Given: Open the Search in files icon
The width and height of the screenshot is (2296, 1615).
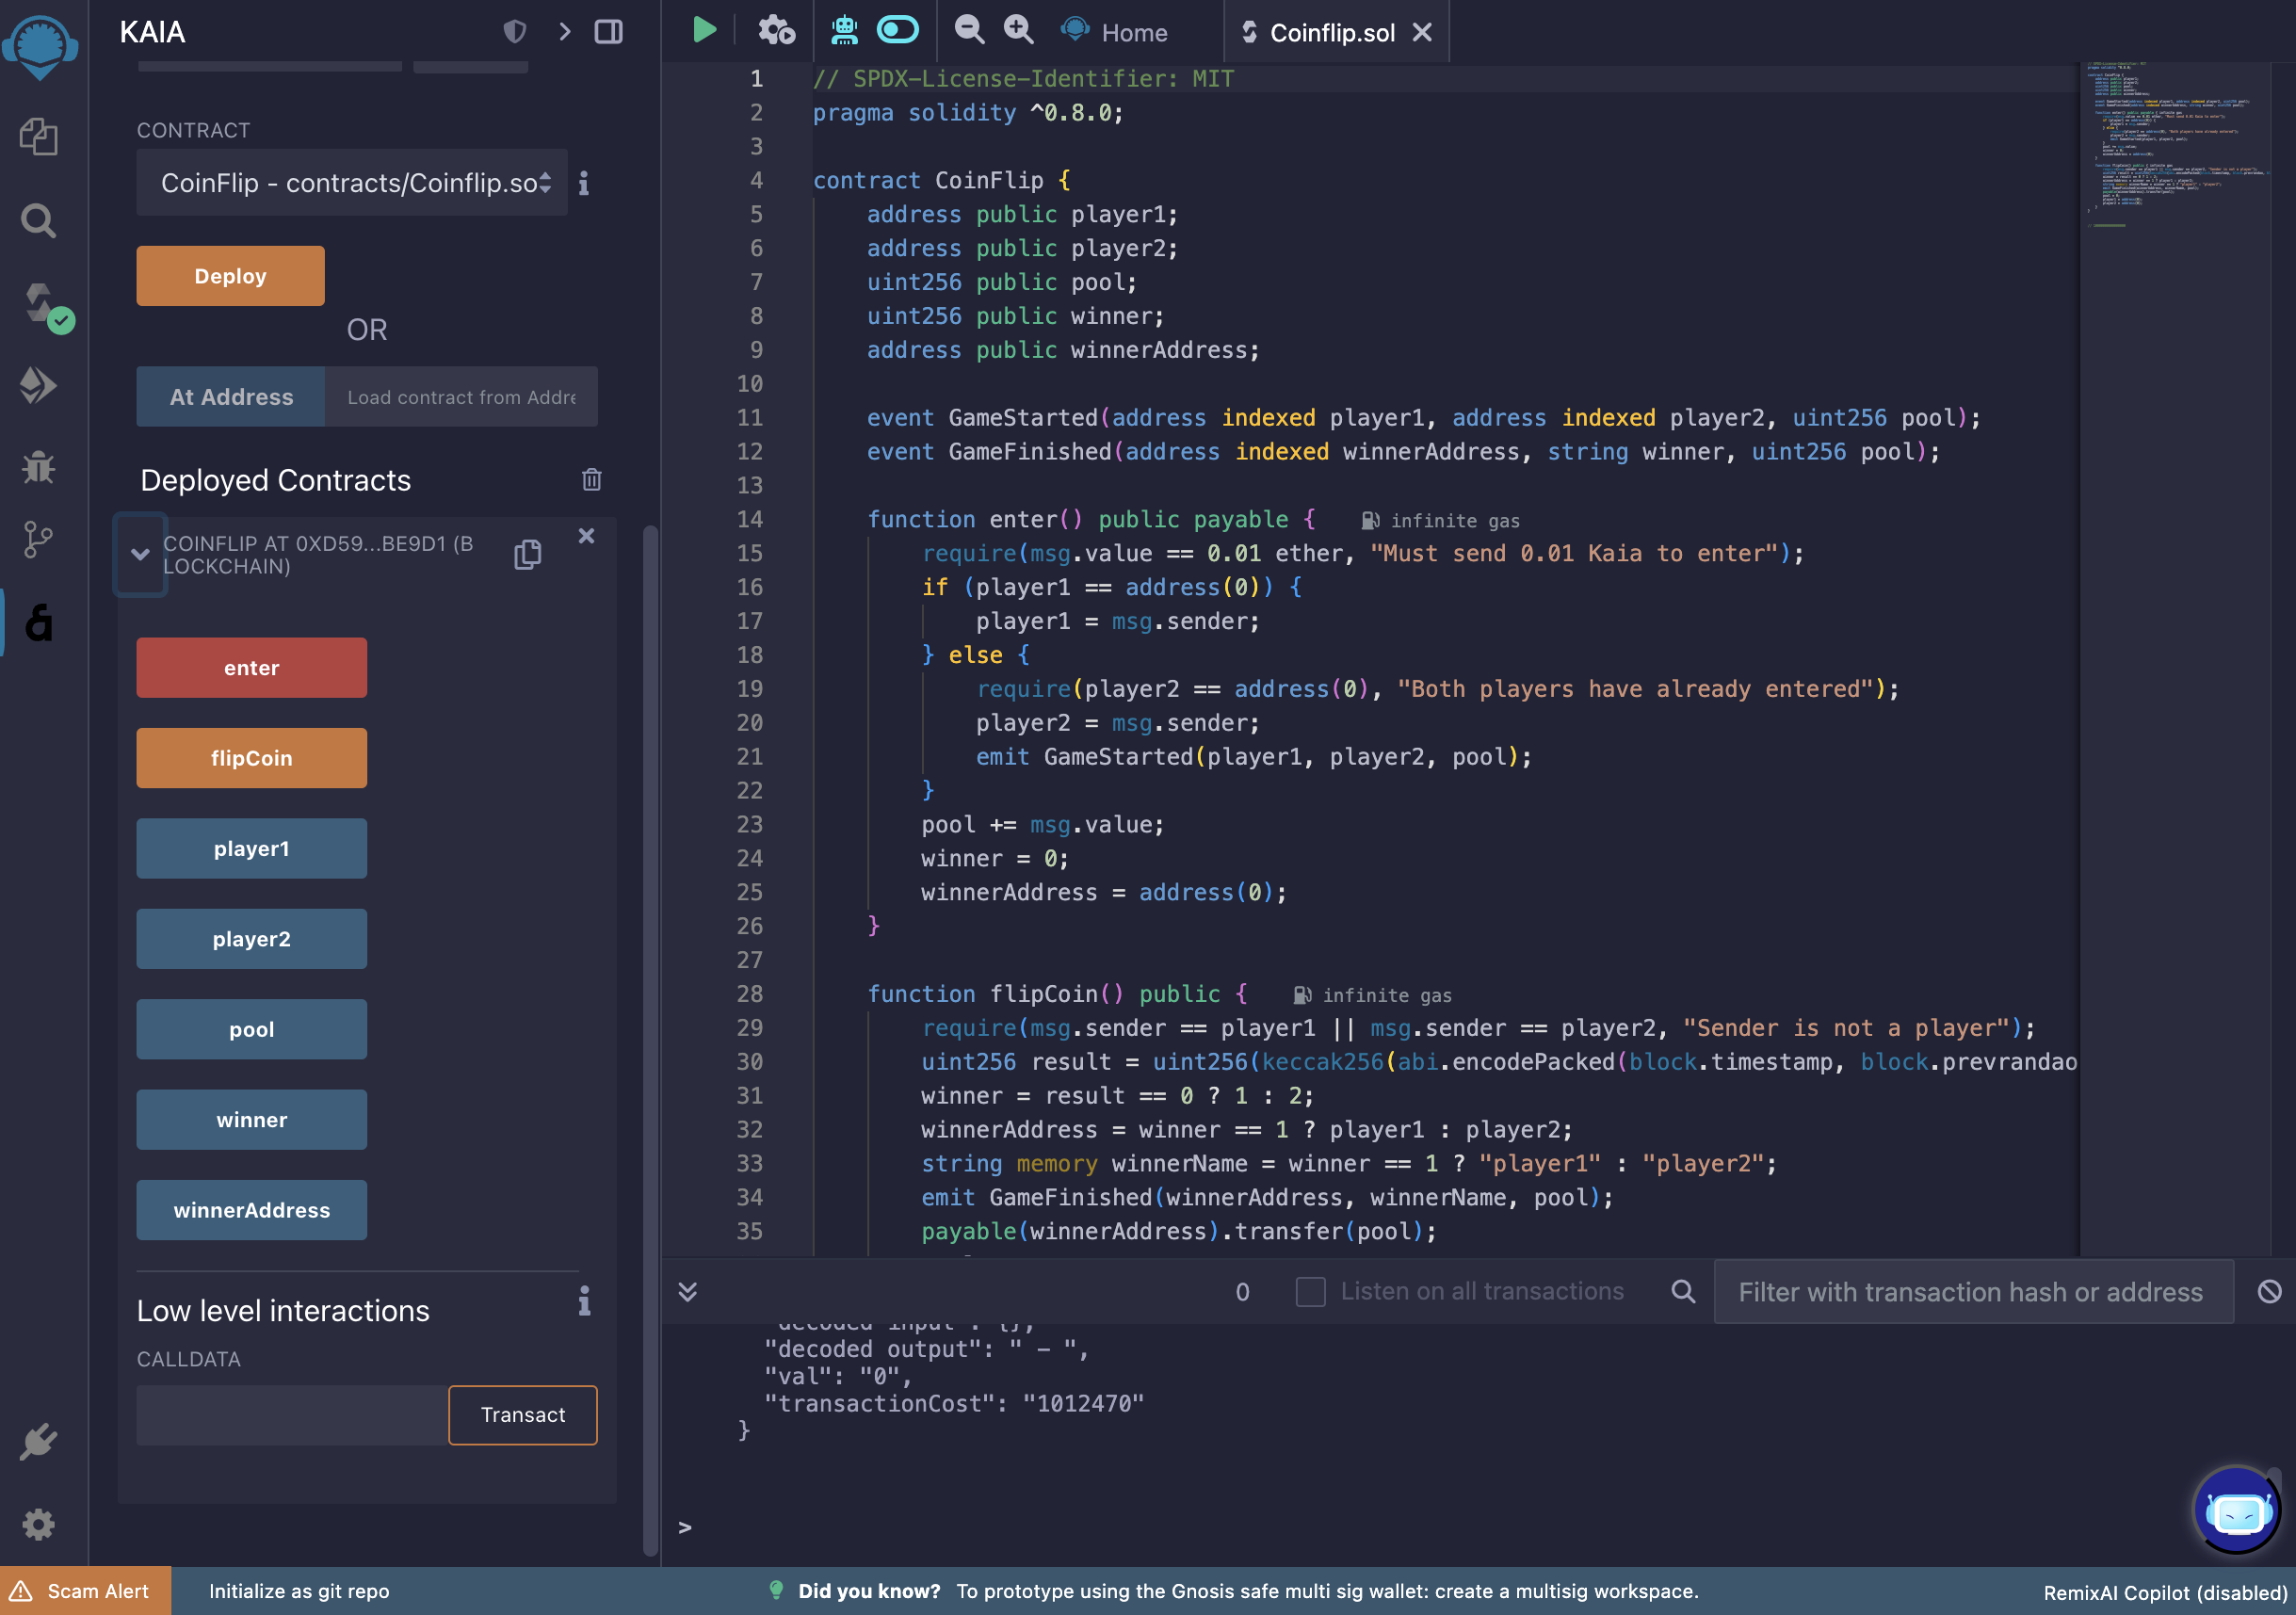Looking at the screenshot, I should [x=38, y=220].
